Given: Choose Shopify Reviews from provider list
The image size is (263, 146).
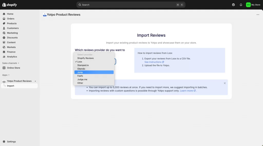Looking at the screenshot, I should pos(94,58).
